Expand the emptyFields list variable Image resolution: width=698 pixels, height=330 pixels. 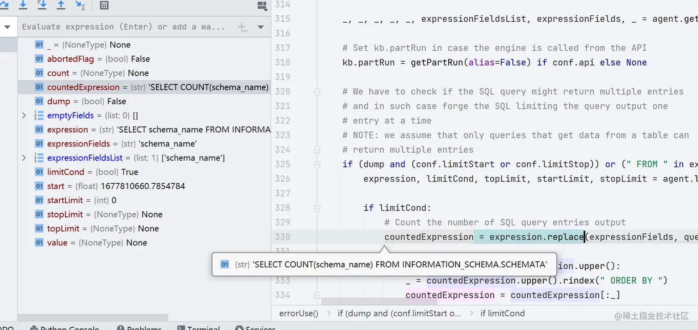point(24,115)
